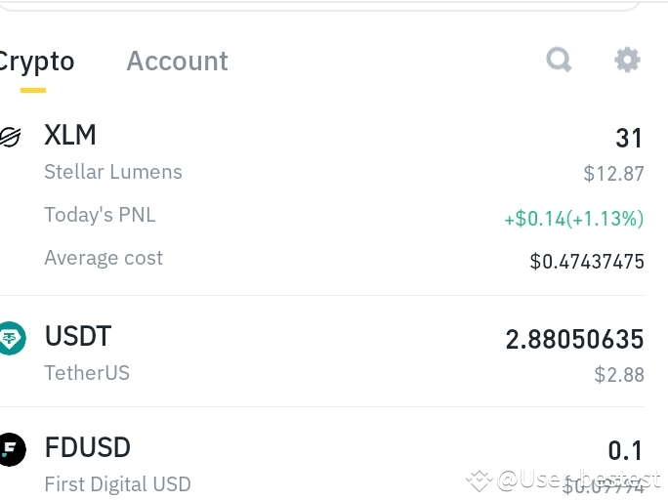Click the First Digital USD subtitle

[117, 484]
